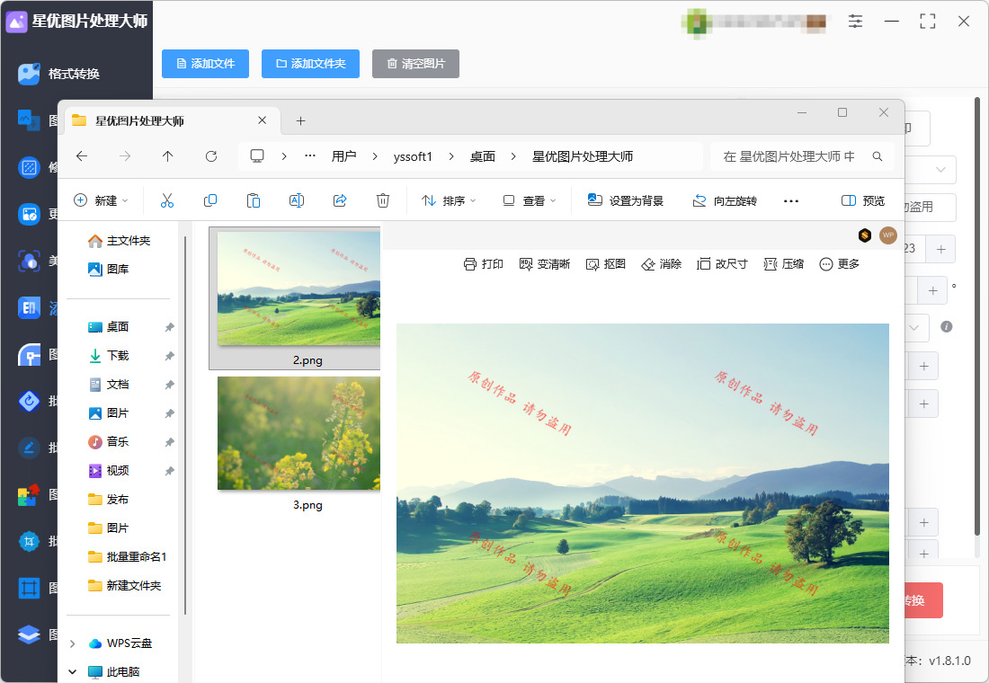Expand the WPS云盘 tree node

[73, 643]
